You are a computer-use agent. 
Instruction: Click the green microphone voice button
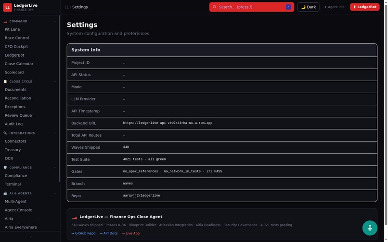370,228
